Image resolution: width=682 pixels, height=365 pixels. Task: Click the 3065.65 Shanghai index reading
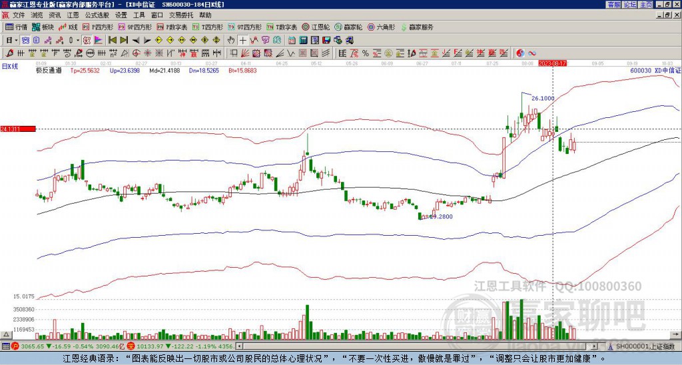(33, 346)
